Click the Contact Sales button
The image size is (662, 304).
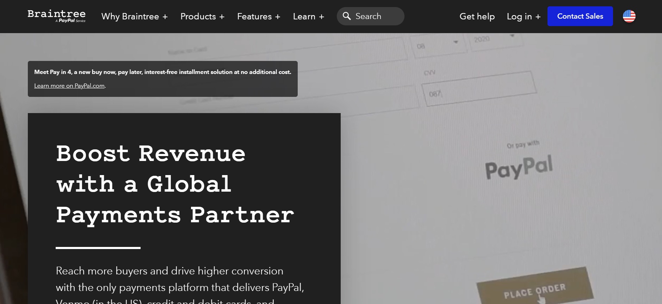click(x=580, y=16)
